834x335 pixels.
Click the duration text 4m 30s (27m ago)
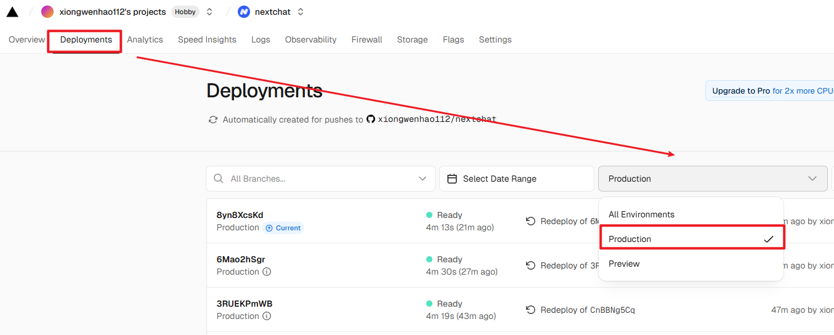point(462,272)
